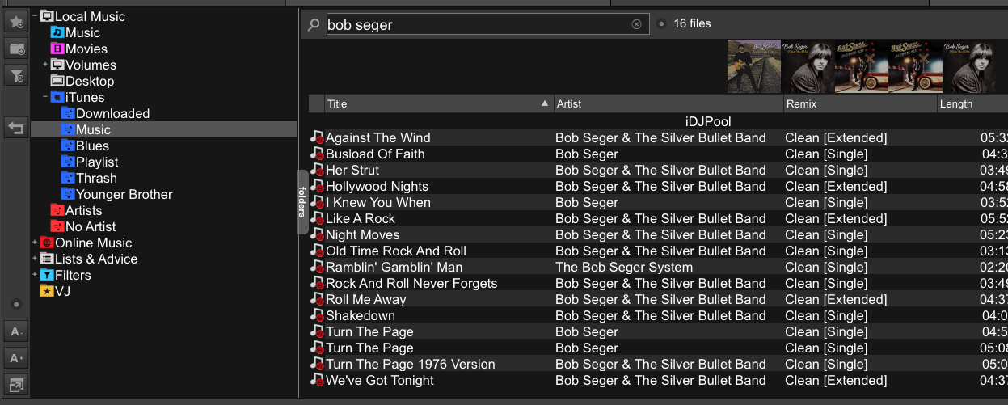Click the pop-out browser window icon

(16, 384)
